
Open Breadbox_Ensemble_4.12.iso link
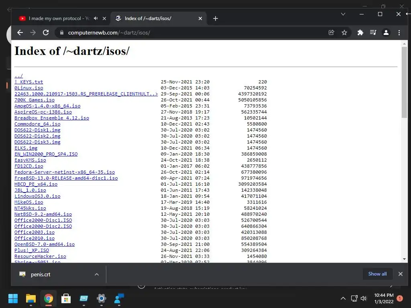[x=52, y=118]
